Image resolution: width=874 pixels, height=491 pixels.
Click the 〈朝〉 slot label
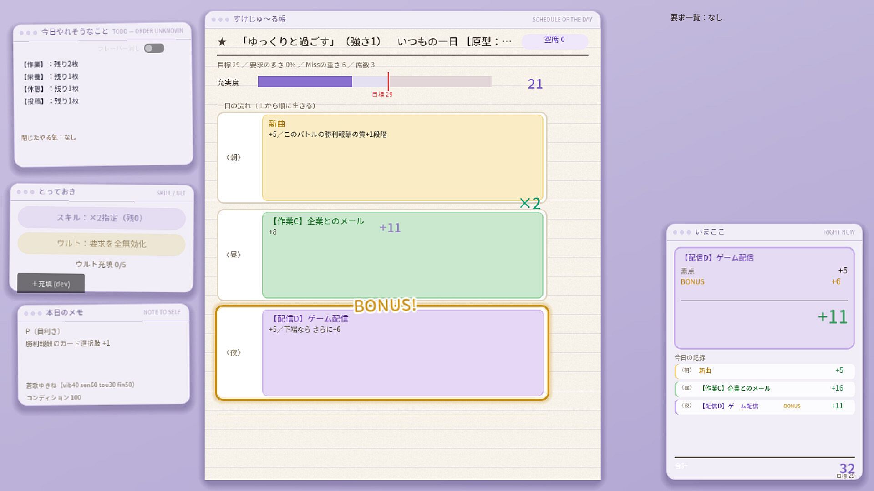tap(234, 157)
